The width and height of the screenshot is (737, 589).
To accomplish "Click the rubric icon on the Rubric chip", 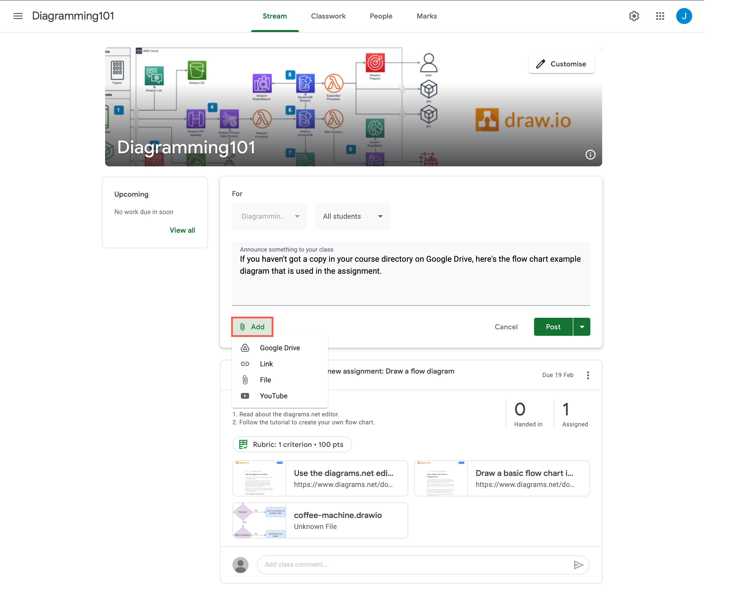I will [x=243, y=444].
